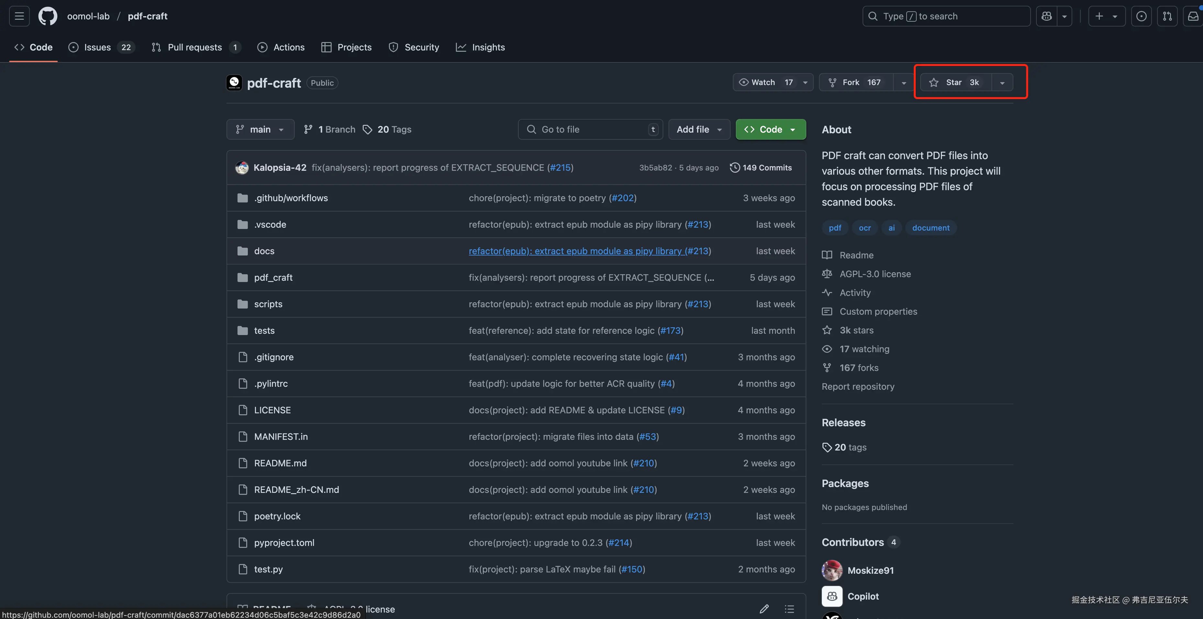
Task: Open the notifications inbox icon
Action: 1193,16
